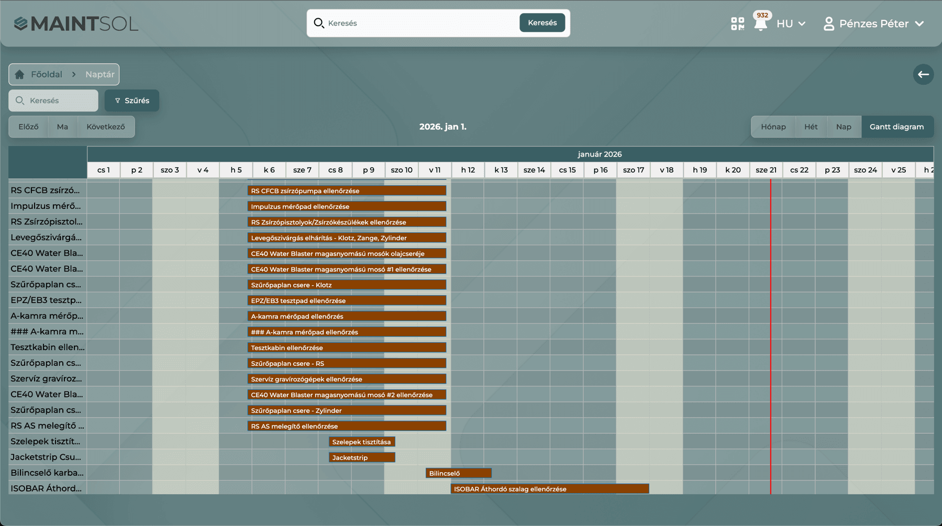Switch to Hónap view
942x526 pixels.
tap(773, 127)
